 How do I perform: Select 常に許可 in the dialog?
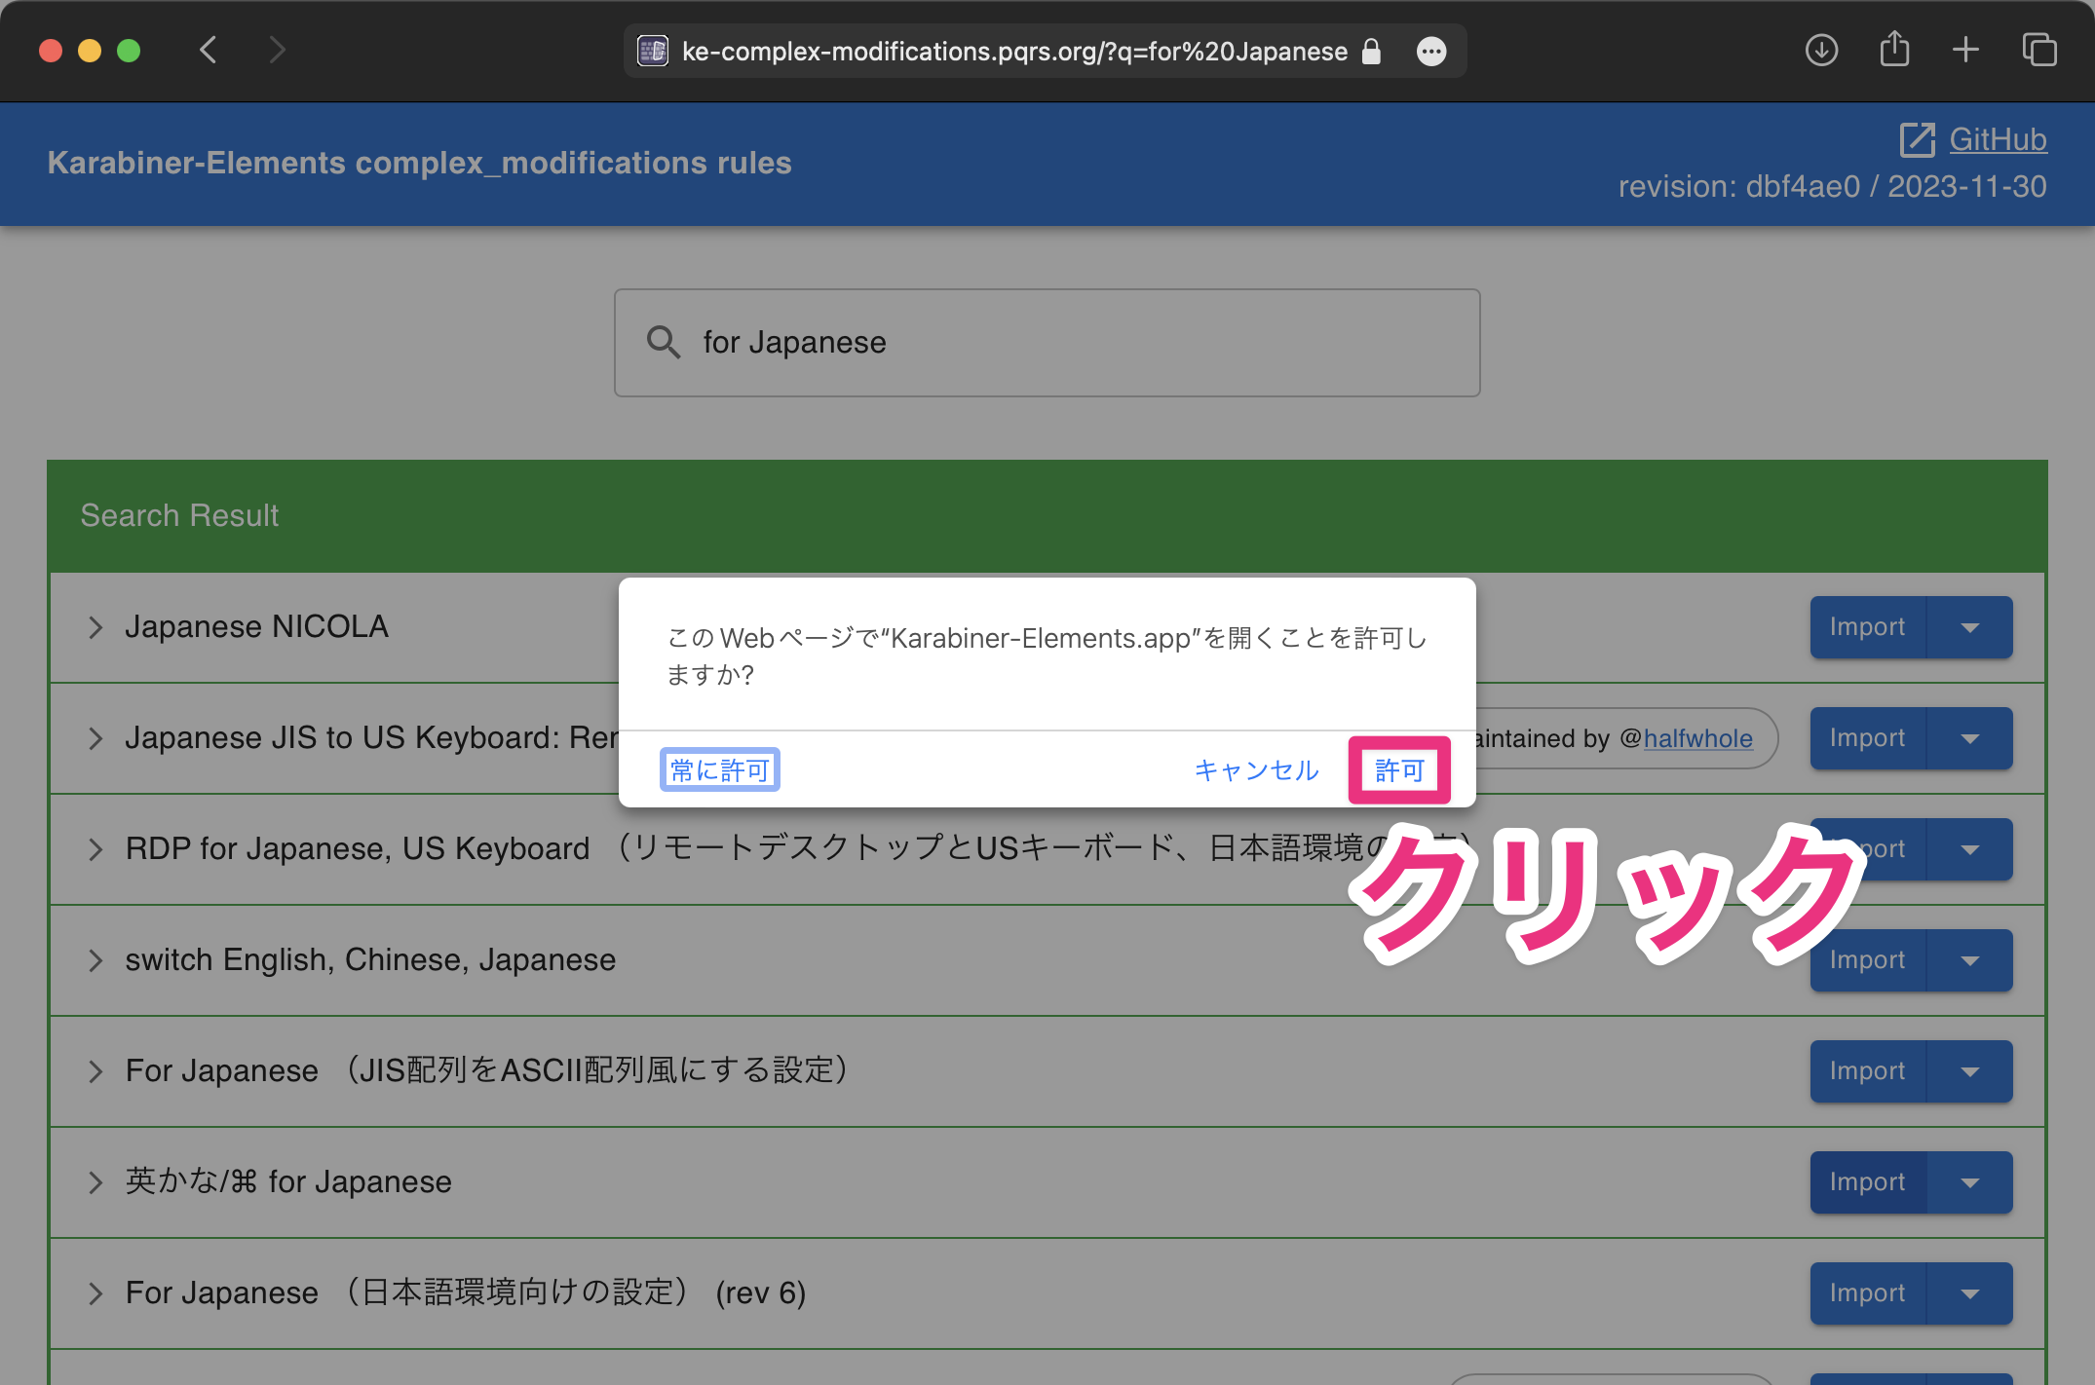[719, 769]
